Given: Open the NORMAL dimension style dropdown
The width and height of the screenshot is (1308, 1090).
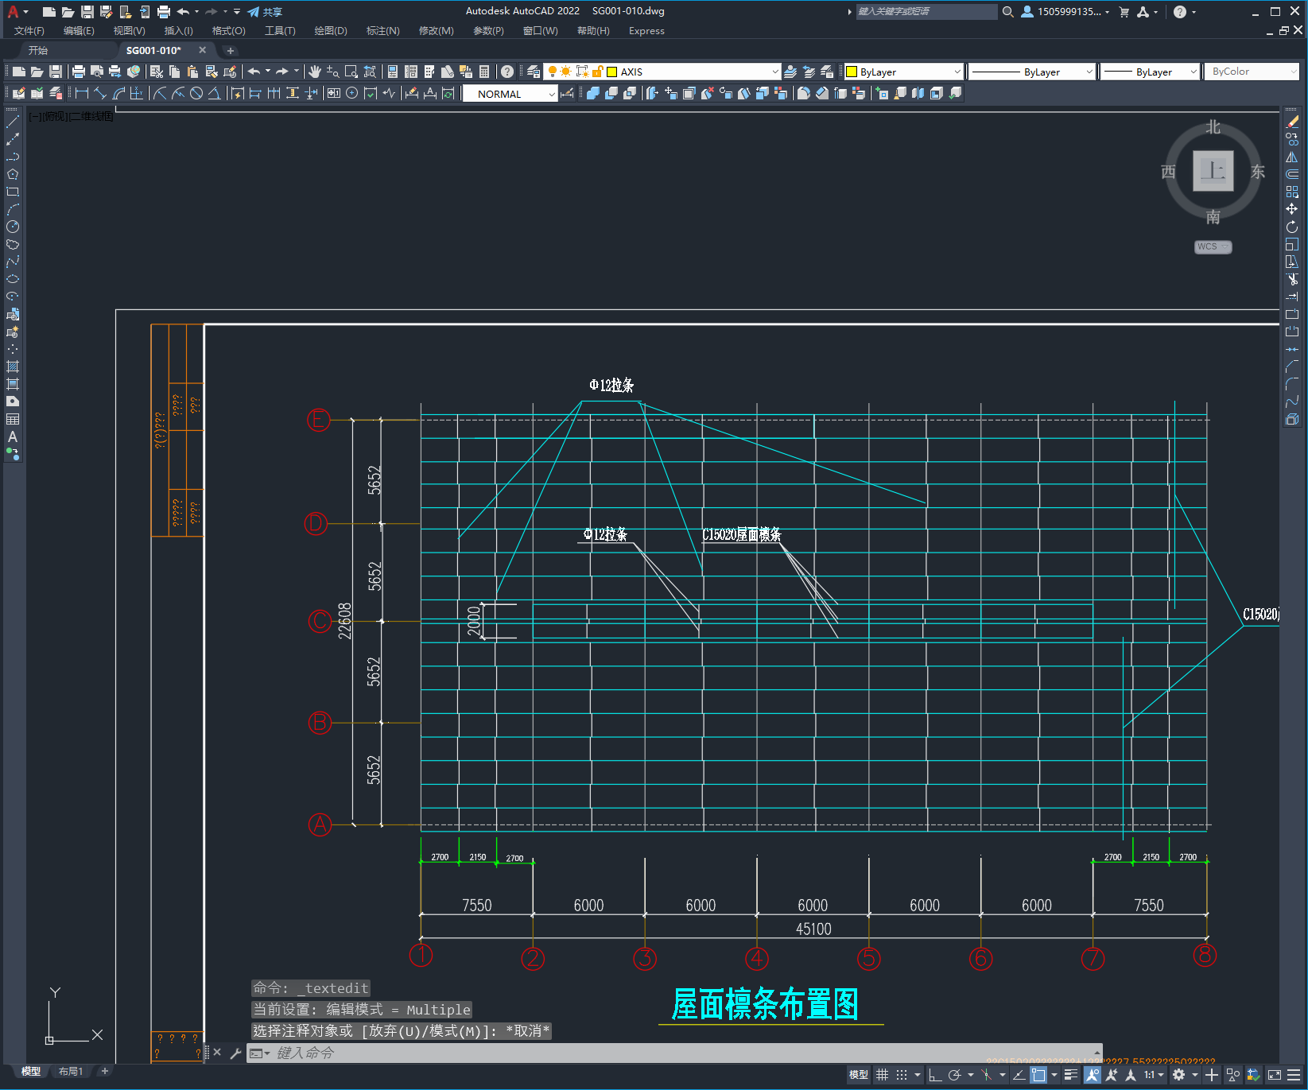Looking at the screenshot, I should click(x=552, y=94).
